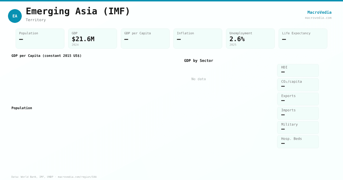This screenshot has width=343, height=180.
Task: Open the CO₂/capita indicator card
Action: click(x=298, y=85)
